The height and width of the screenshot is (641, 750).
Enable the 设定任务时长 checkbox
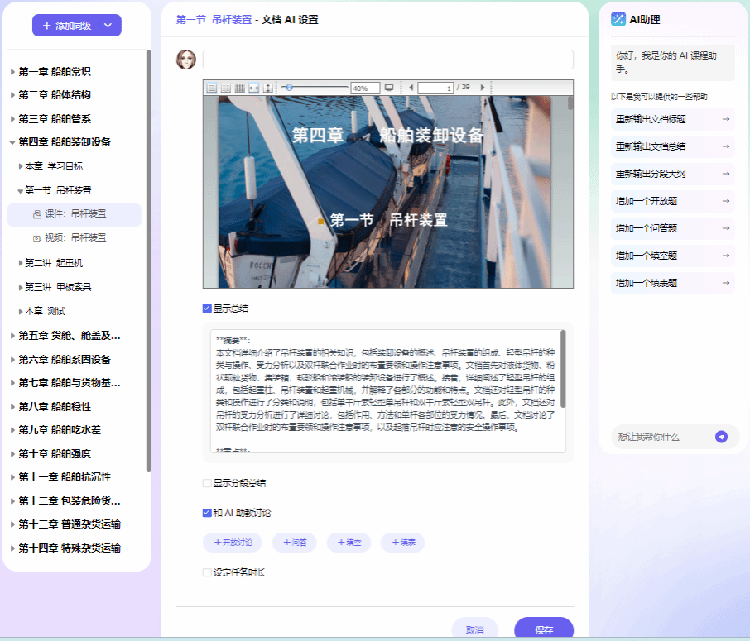[x=207, y=572]
